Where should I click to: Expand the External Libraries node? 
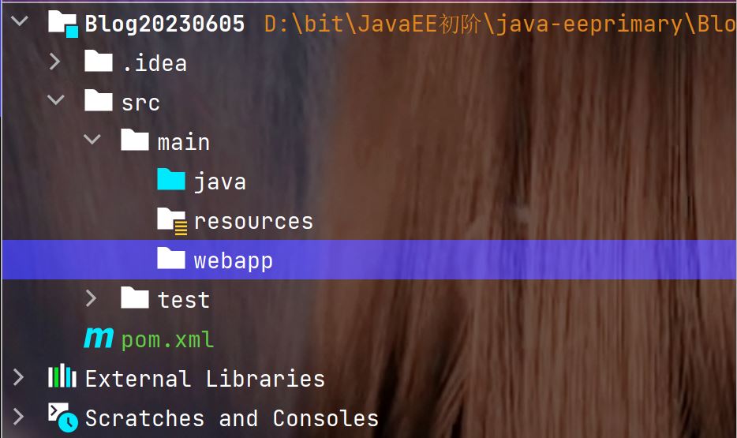click(x=19, y=378)
